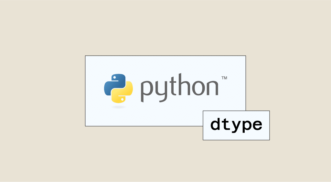This screenshot has height=182, width=331.
Task: Click the shadow beneath the Python logo
Action: [119, 107]
